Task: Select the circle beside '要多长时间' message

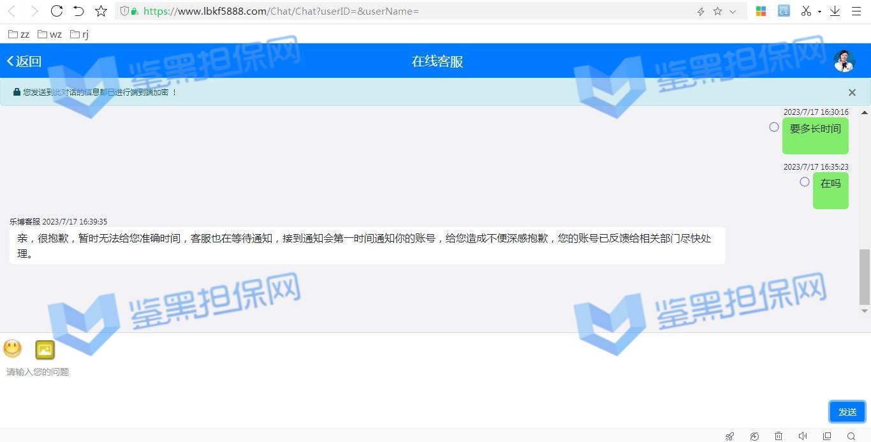Action: (x=774, y=127)
